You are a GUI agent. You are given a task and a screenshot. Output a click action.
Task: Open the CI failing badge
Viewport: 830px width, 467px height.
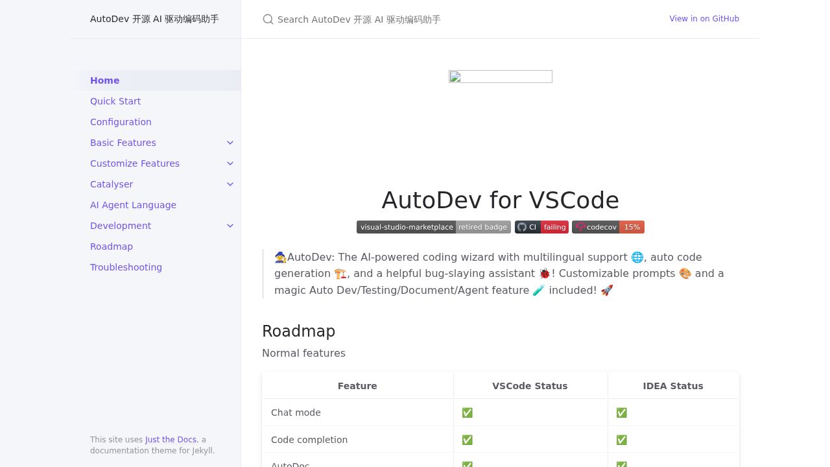point(541,227)
